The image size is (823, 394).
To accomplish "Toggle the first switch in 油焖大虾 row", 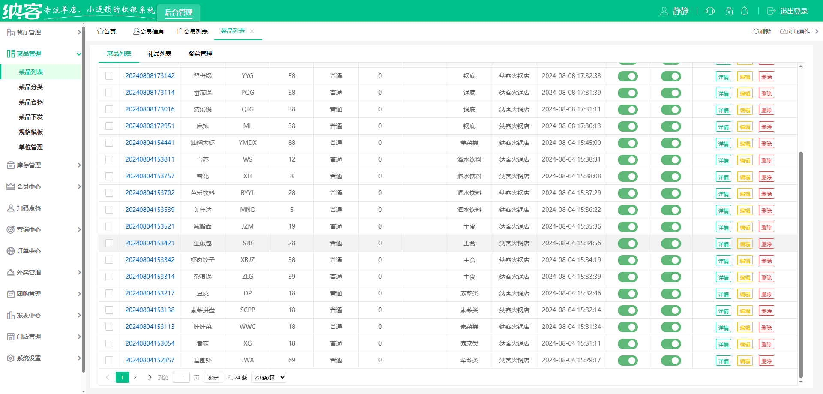I will [628, 143].
